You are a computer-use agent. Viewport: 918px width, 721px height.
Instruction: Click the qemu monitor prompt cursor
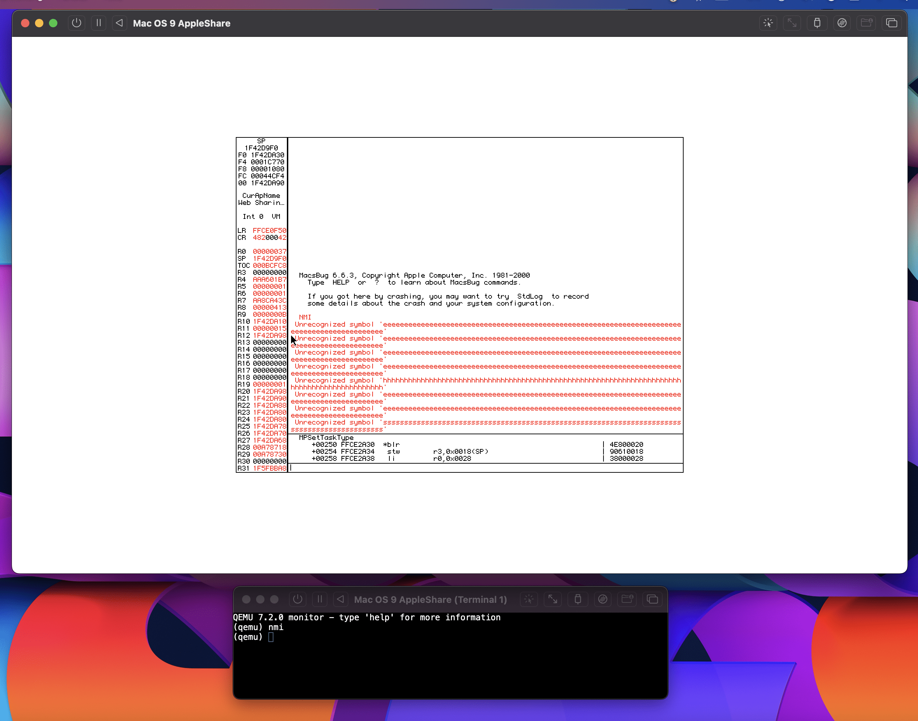(x=271, y=637)
